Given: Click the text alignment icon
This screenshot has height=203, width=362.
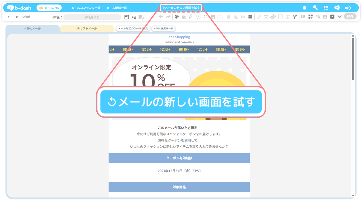Looking at the screenshot, I should [x=184, y=17].
